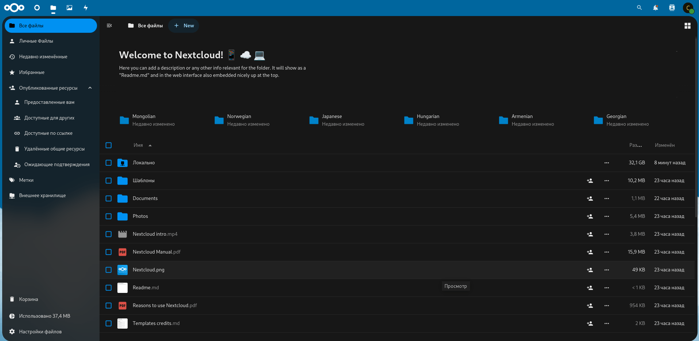Collapse the navigation sidebar via the toggle icon
The image size is (699, 341).
[109, 26]
